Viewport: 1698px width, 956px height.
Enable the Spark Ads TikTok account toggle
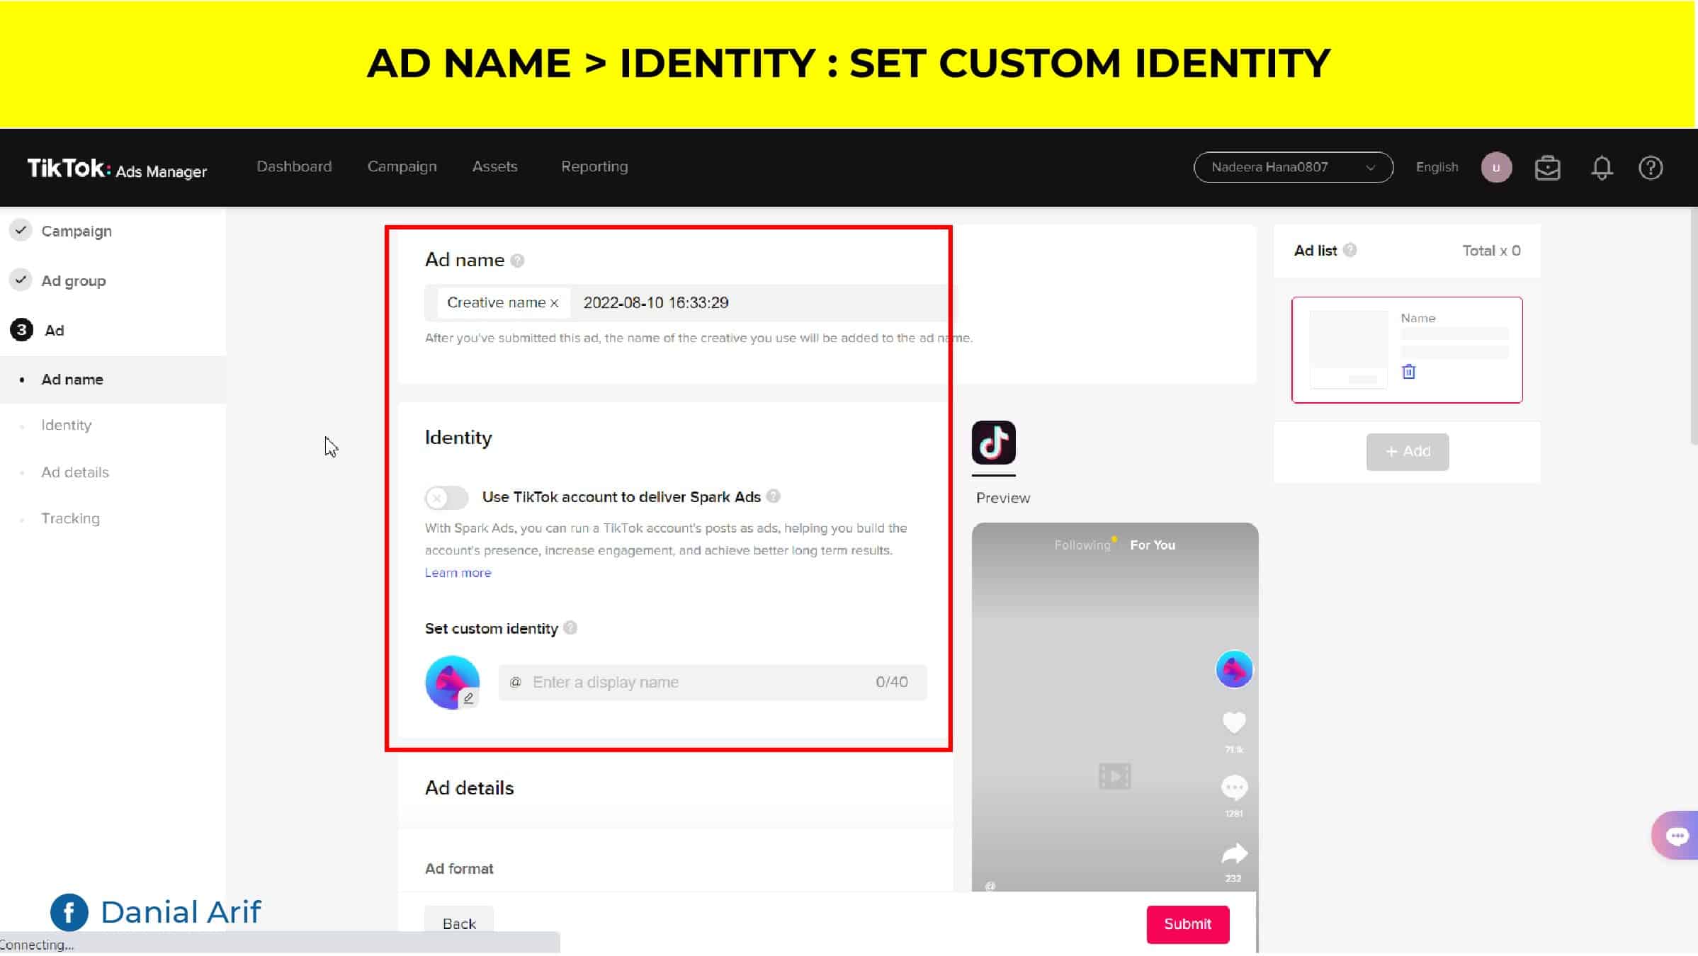[x=446, y=498]
